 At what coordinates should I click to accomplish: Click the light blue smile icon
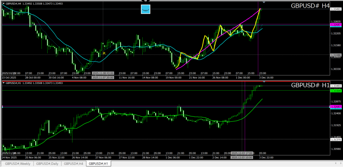tap(145, 9)
